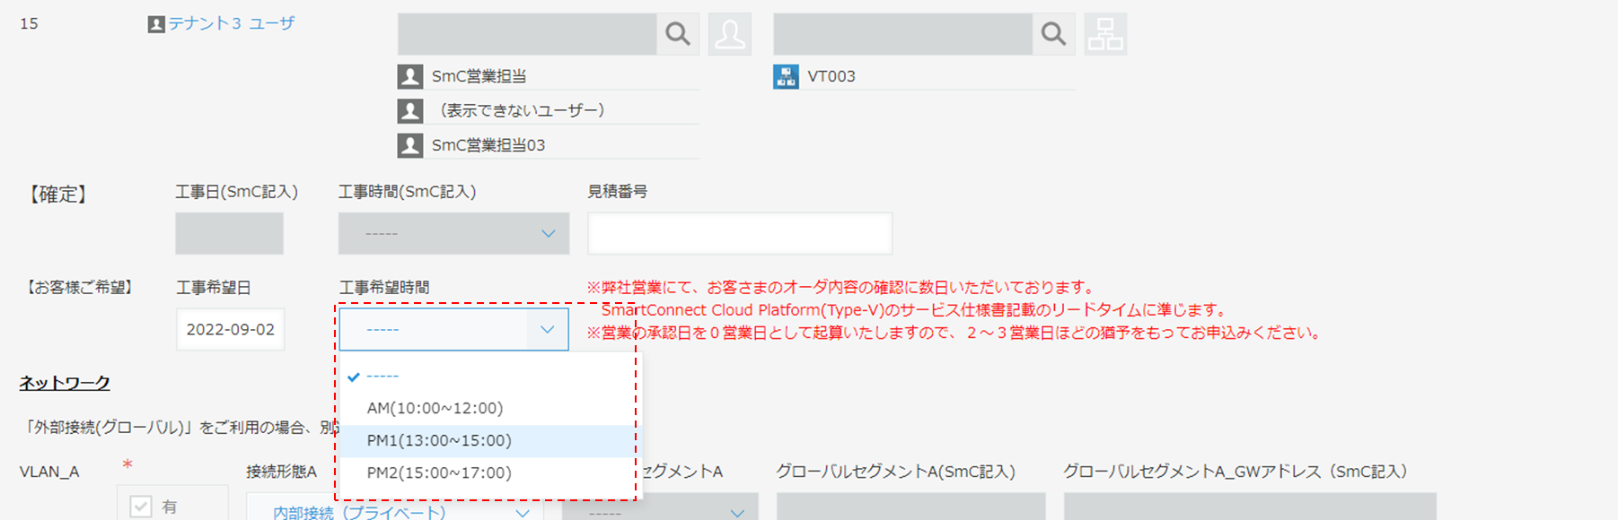Open the organization tree picker icon
Viewport: 1618px width, 520px height.
click(x=1105, y=34)
